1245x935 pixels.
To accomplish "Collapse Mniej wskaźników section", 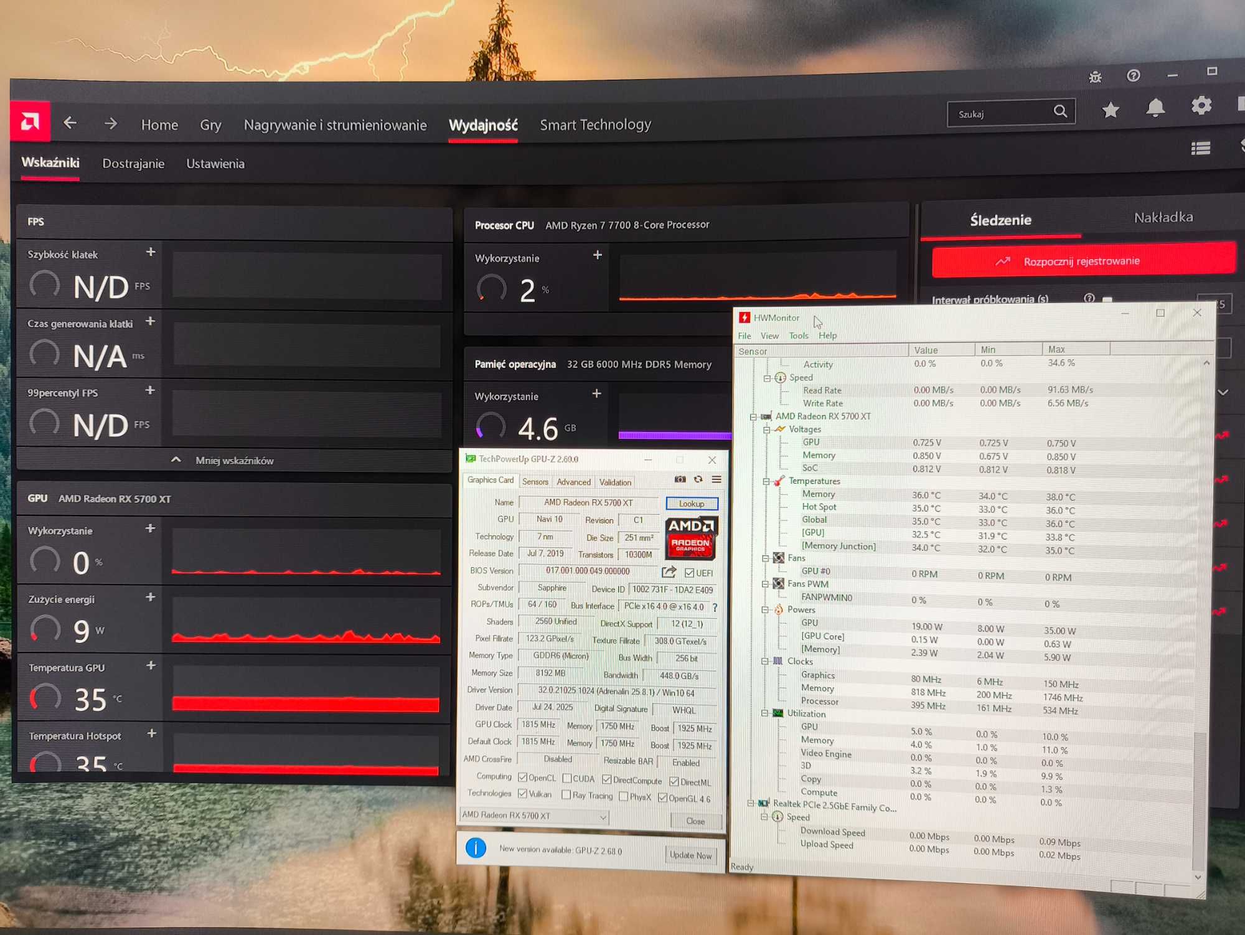I will pos(222,460).
